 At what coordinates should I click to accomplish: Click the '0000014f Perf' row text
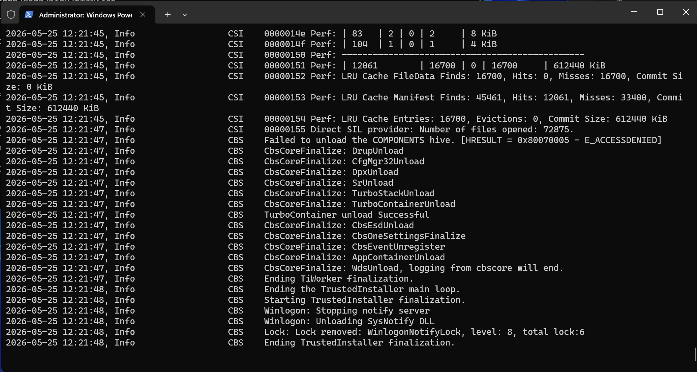pos(380,44)
